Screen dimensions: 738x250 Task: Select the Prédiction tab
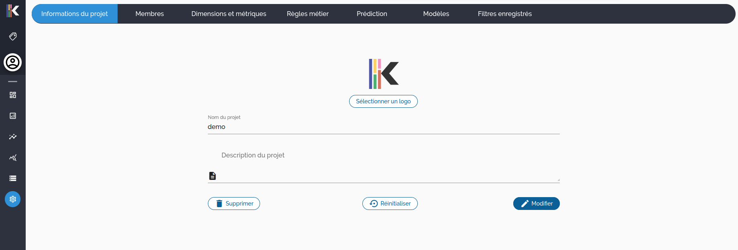[x=372, y=14]
